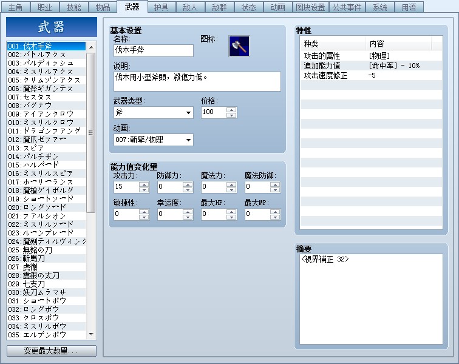459x364 pixels.
Task: Decrease 价格 with the down spinner arrow
Action: [231, 115]
